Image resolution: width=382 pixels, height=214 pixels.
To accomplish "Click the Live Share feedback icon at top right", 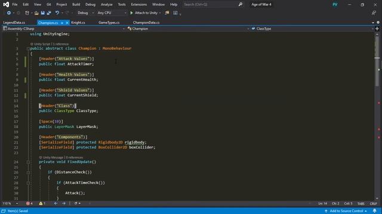I will tap(374, 13).
